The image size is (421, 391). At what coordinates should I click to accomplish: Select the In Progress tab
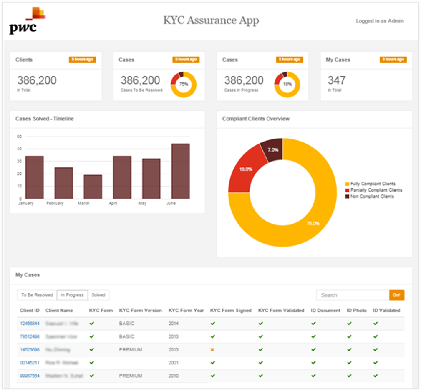(72, 295)
